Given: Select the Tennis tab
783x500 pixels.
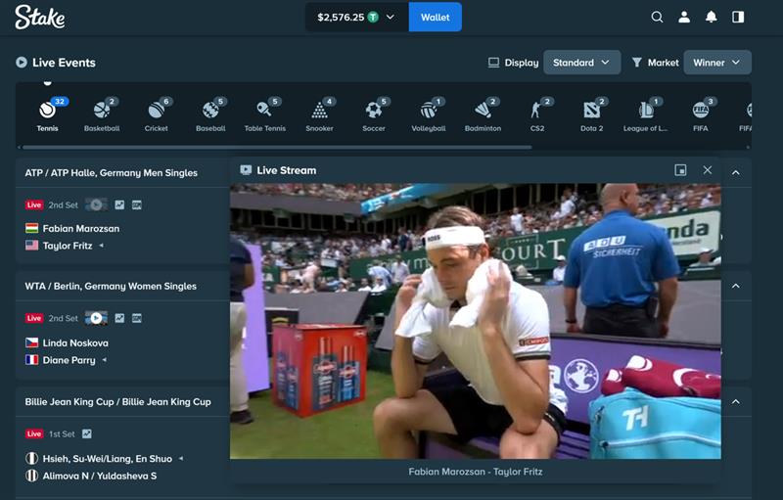Looking at the screenshot, I should (x=47, y=114).
